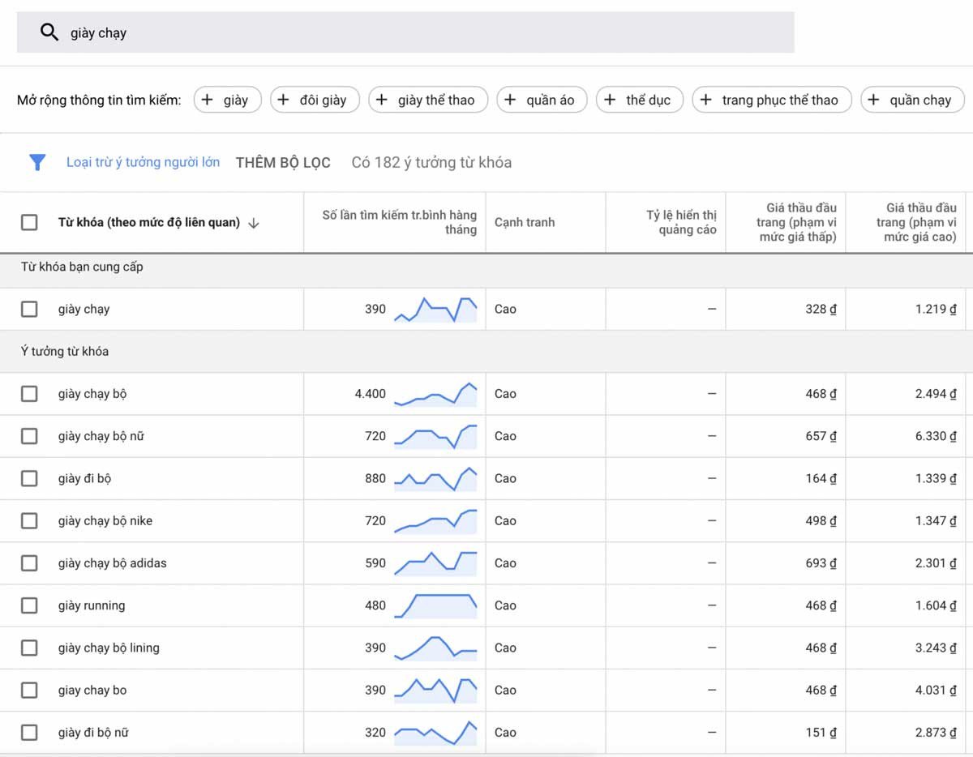Image resolution: width=973 pixels, height=757 pixels.
Task: Open trend sparkline for giày running
Action: coord(435,605)
